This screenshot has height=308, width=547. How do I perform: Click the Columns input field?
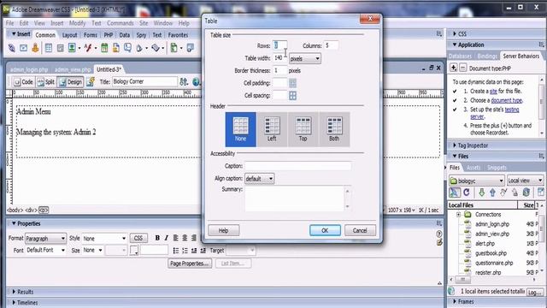[331, 45]
